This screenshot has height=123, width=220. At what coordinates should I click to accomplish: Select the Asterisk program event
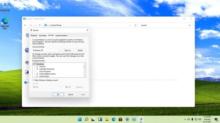(42, 67)
